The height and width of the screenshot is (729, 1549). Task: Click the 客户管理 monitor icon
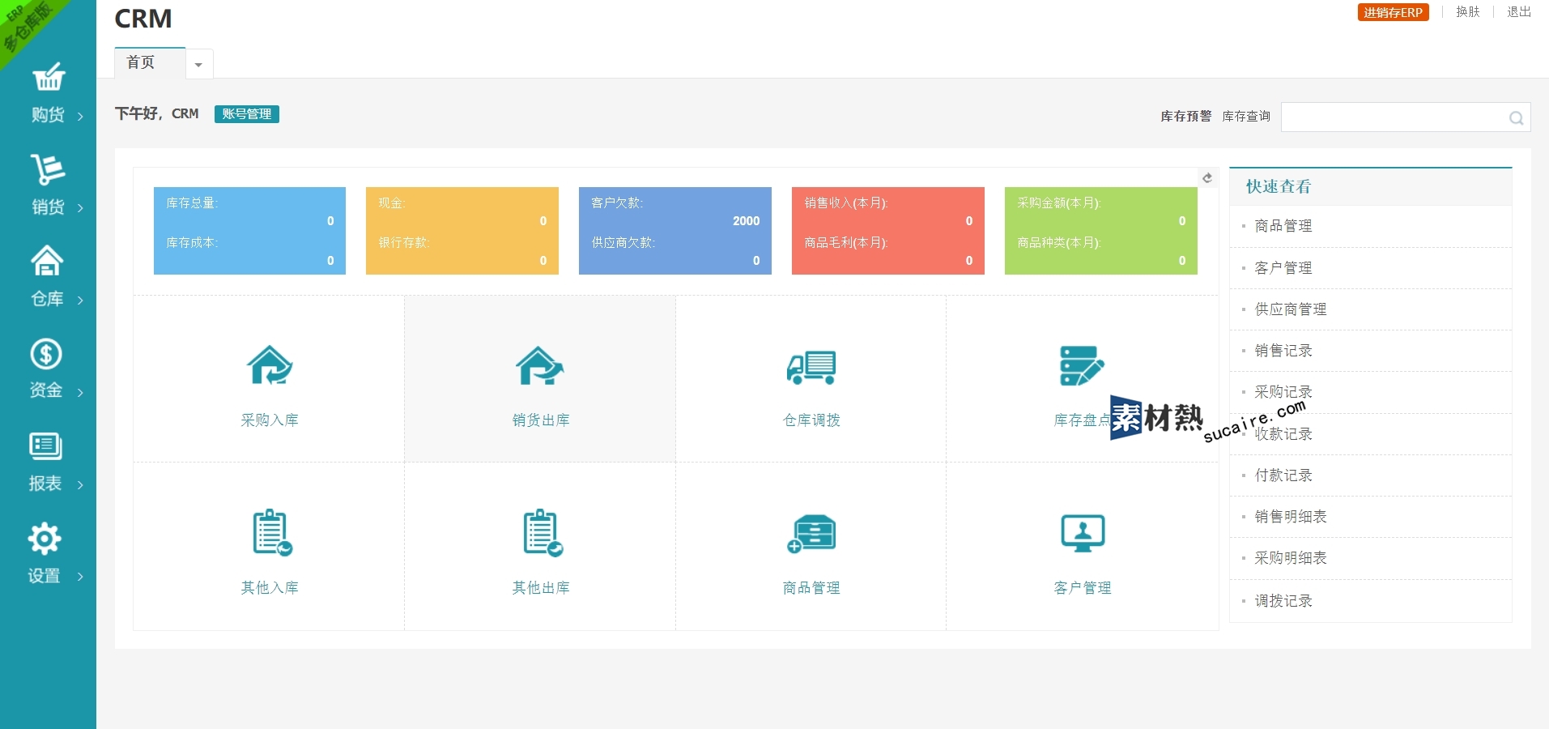click(1083, 533)
